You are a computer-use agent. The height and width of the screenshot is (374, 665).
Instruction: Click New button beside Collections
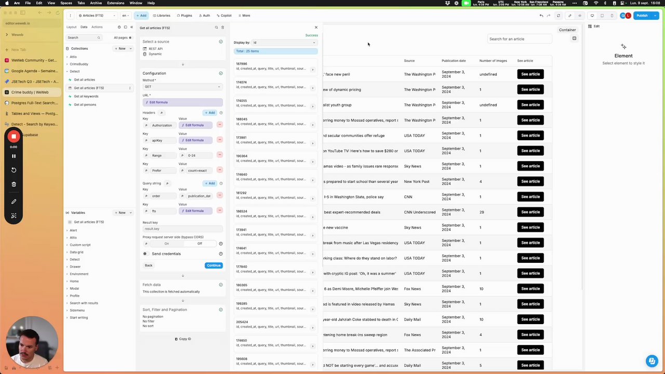(x=121, y=48)
